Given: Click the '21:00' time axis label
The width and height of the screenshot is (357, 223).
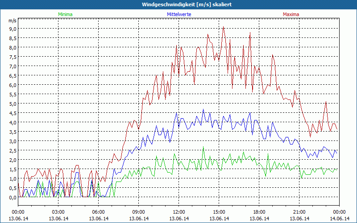Looking at the screenshot, I should pos(299,212).
